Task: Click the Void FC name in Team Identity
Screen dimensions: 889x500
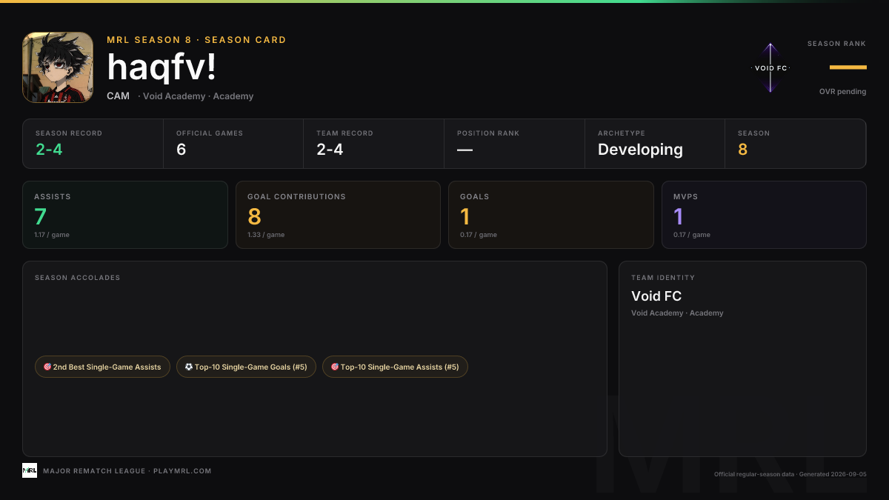Action: (656, 296)
